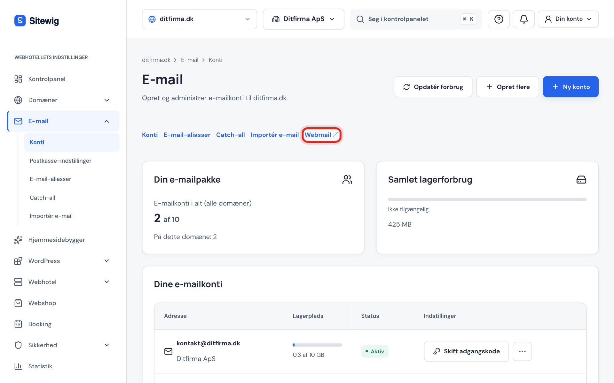The height and width of the screenshot is (383, 614).
Task: Click the Webshop bag icon
Action: 18,303
